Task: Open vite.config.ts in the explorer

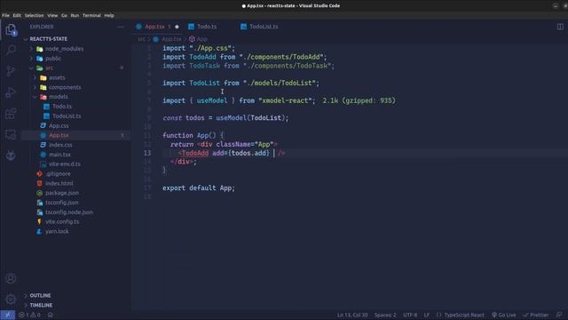Action: point(62,221)
